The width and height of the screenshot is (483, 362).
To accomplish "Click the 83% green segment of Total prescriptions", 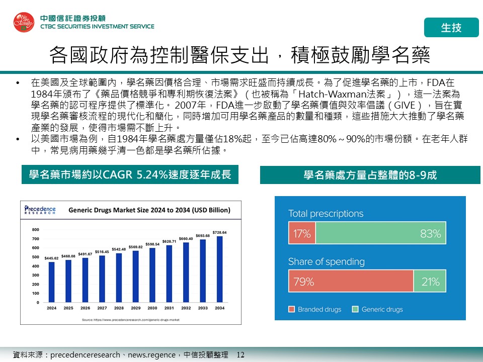I will point(380,234).
